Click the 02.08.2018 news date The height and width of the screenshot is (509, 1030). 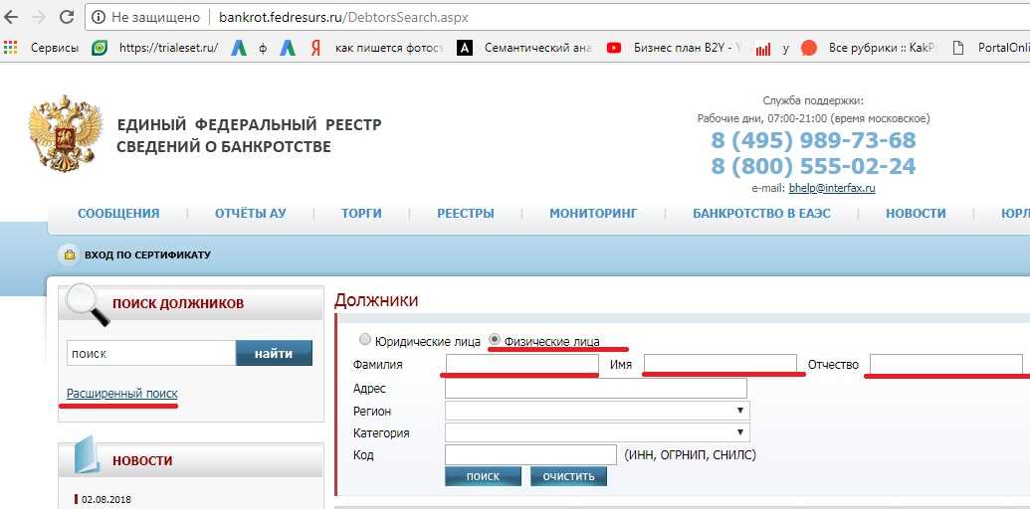tap(105, 500)
